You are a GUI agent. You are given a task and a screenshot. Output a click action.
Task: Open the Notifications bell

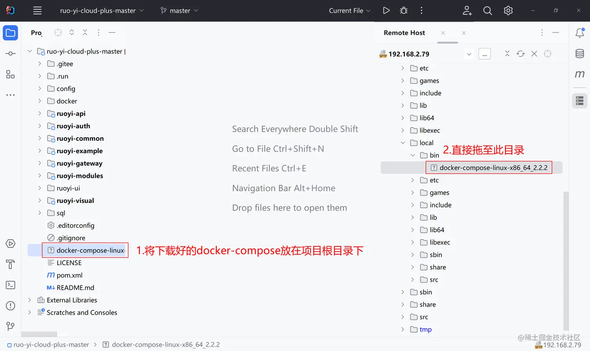[x=580, y=33]
